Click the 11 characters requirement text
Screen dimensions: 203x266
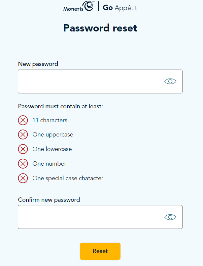(x=50, y=120)
